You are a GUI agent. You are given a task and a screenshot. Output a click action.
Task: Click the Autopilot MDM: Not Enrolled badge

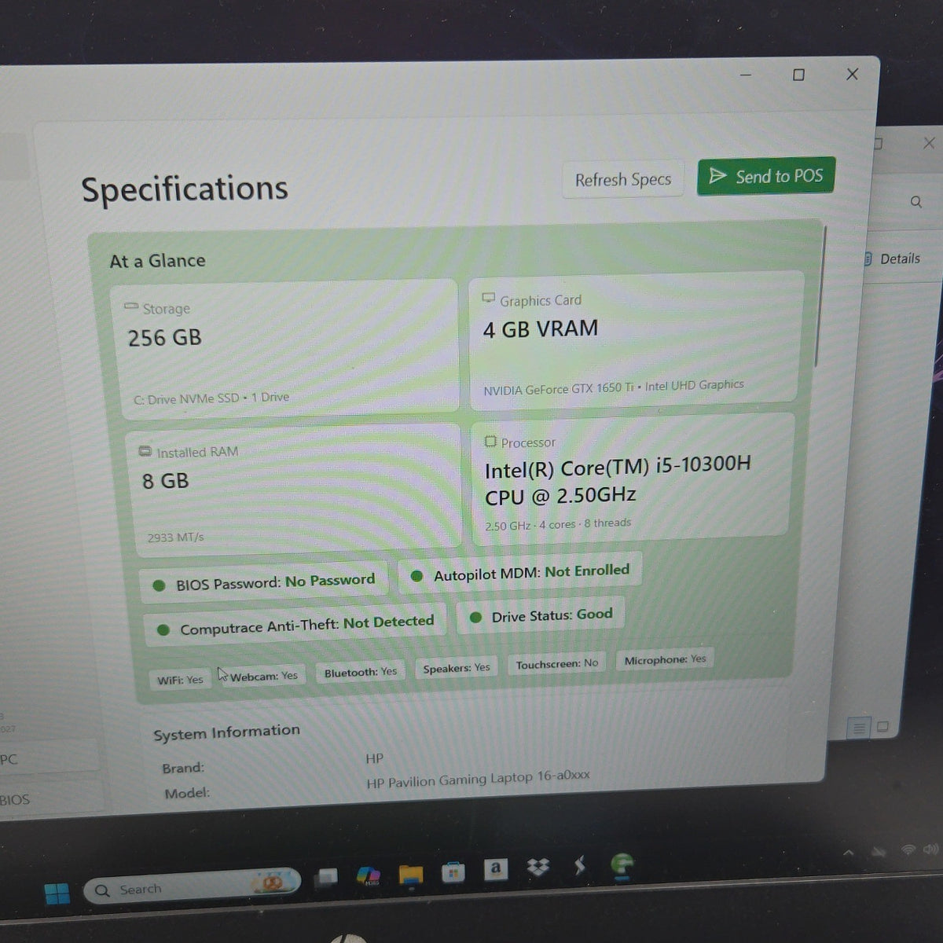520,573
